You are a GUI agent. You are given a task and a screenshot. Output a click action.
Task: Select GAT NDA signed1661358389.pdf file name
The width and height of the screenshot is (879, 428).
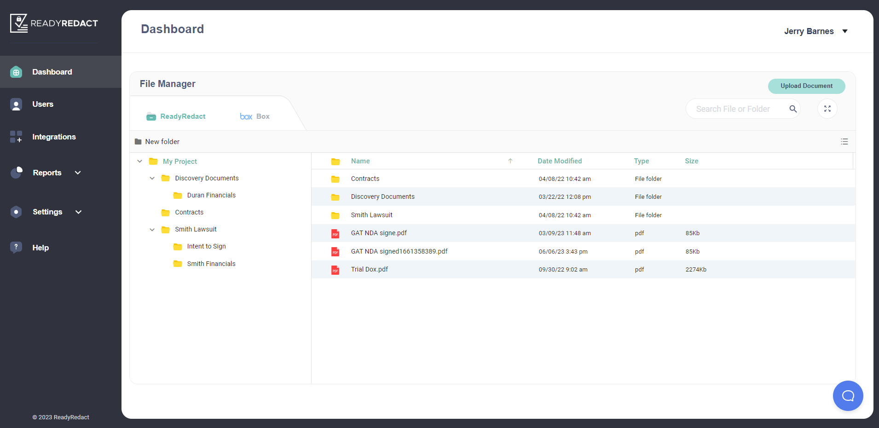pyautogui.click(x=399, y=251)
